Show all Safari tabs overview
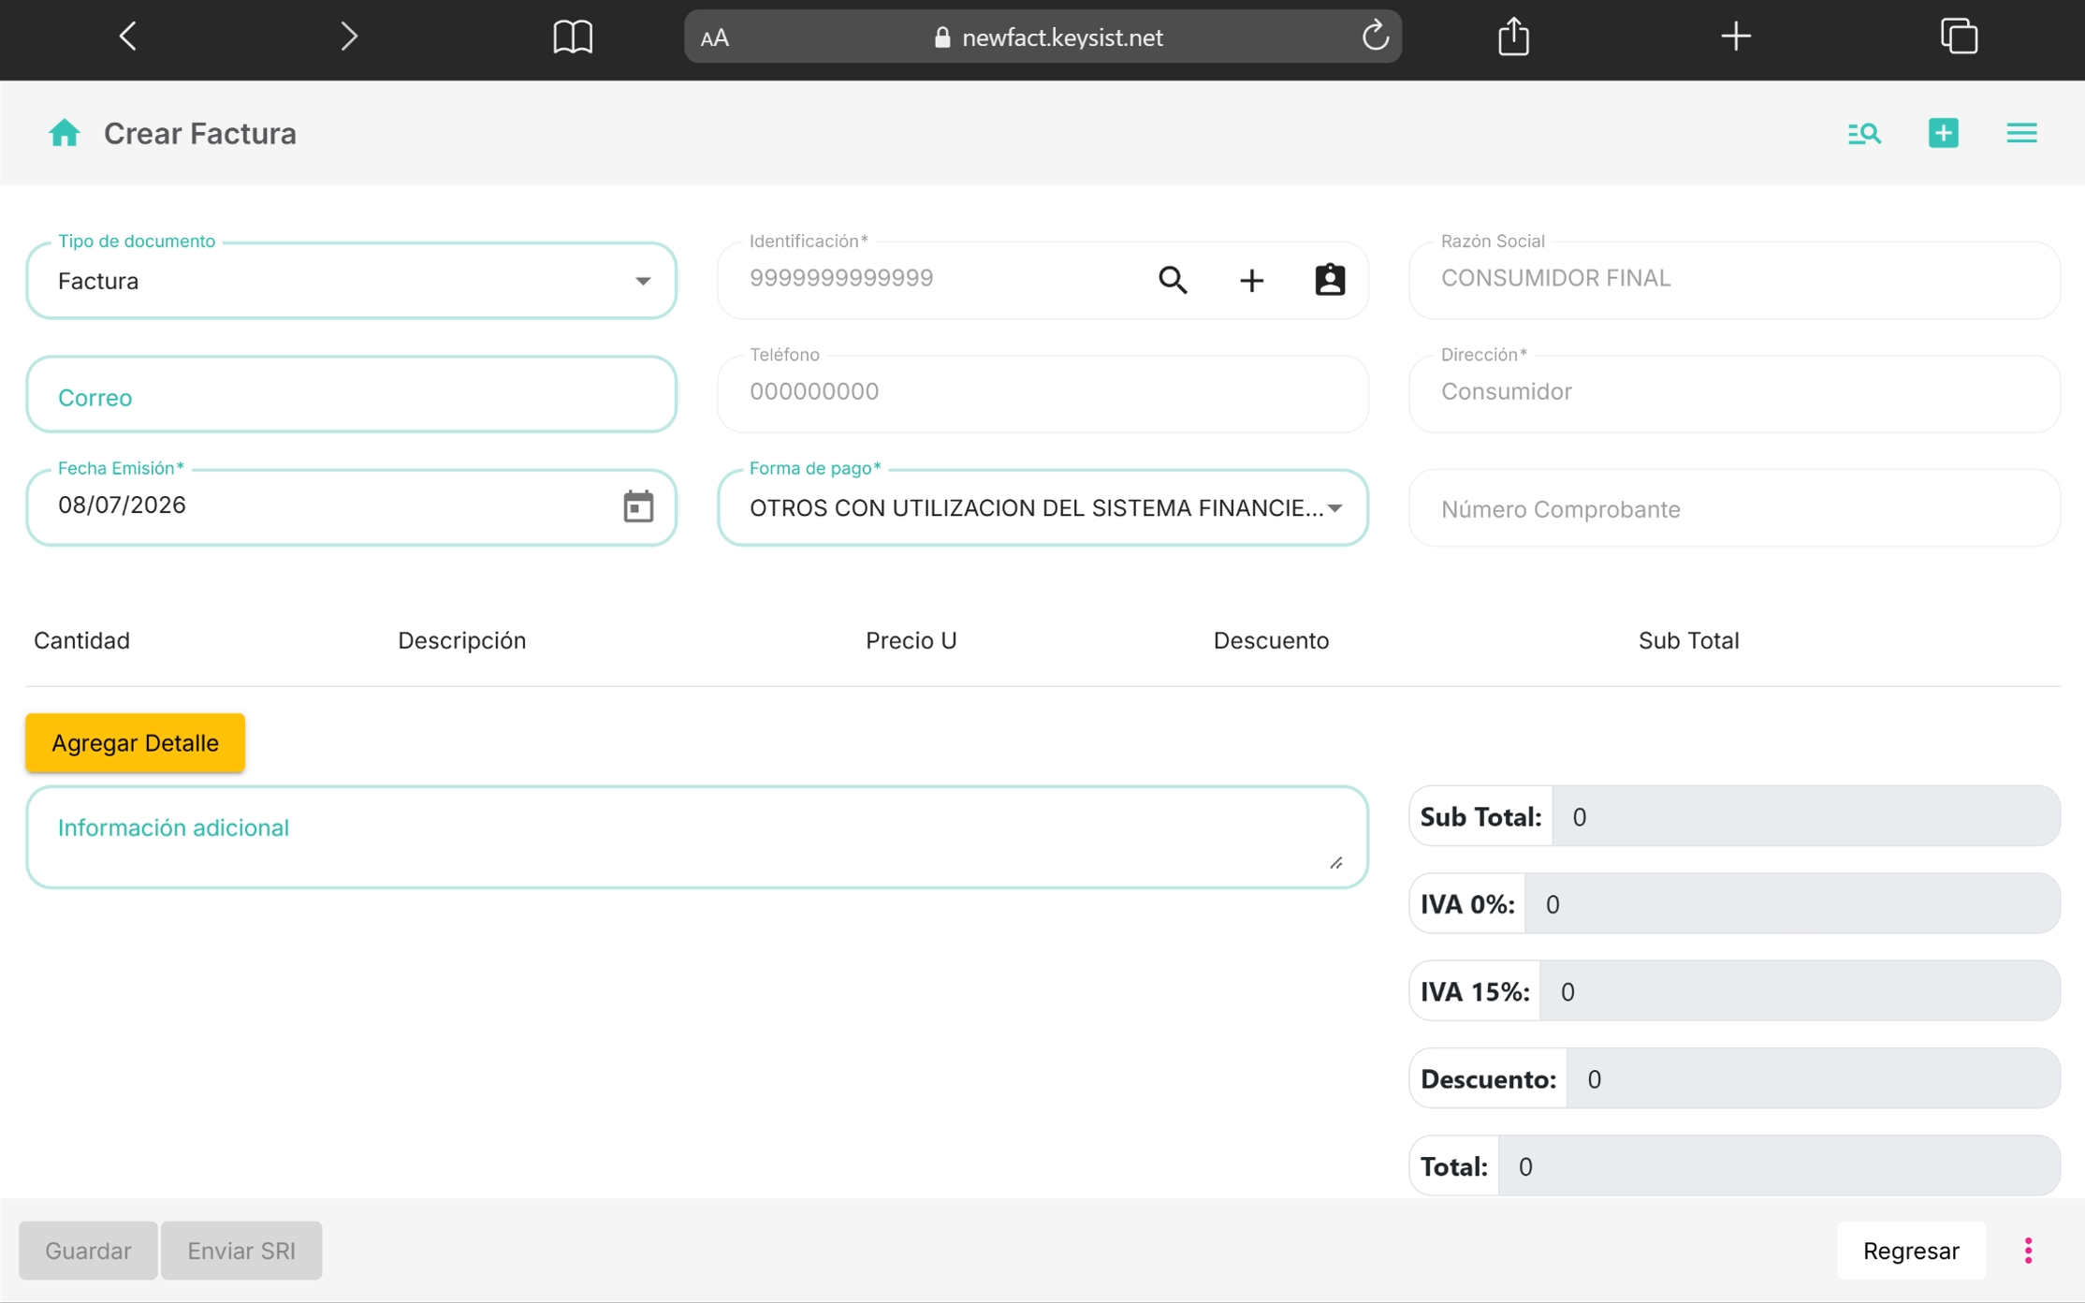 pyautogui.click(x=1959, y=37)
